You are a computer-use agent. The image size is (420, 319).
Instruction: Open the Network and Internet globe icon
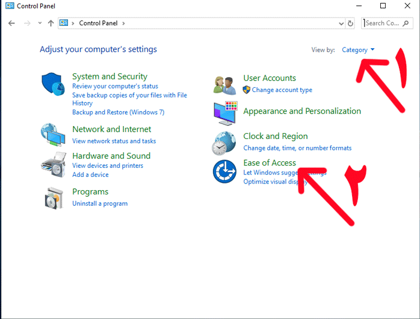click(x=52, y=135)
